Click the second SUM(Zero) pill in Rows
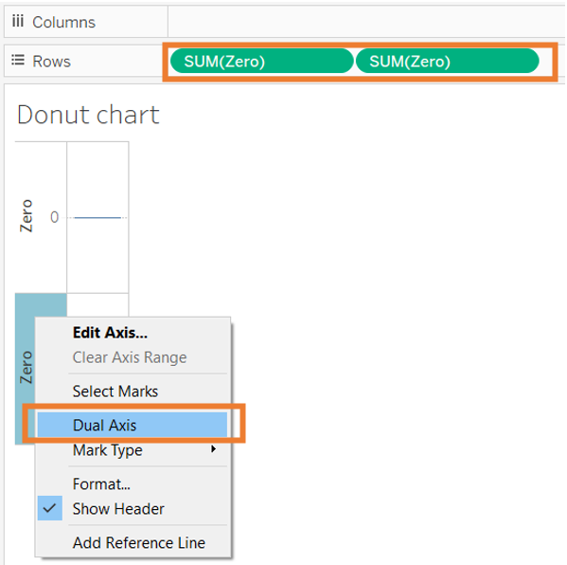 click(448, 62)
